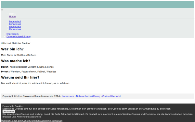Open the Impressum link in the footer
195x122 pixels.
pyautogui.click(x=68, y=96)
